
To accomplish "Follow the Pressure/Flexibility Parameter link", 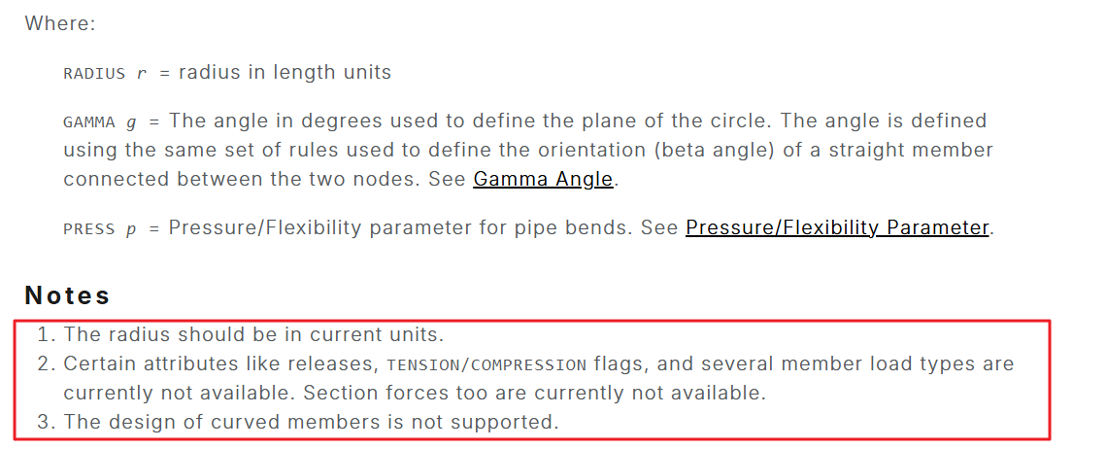I will point(837,228).
